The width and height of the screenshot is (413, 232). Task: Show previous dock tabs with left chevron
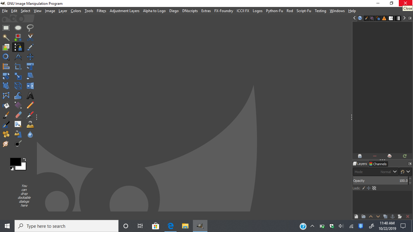354,18
